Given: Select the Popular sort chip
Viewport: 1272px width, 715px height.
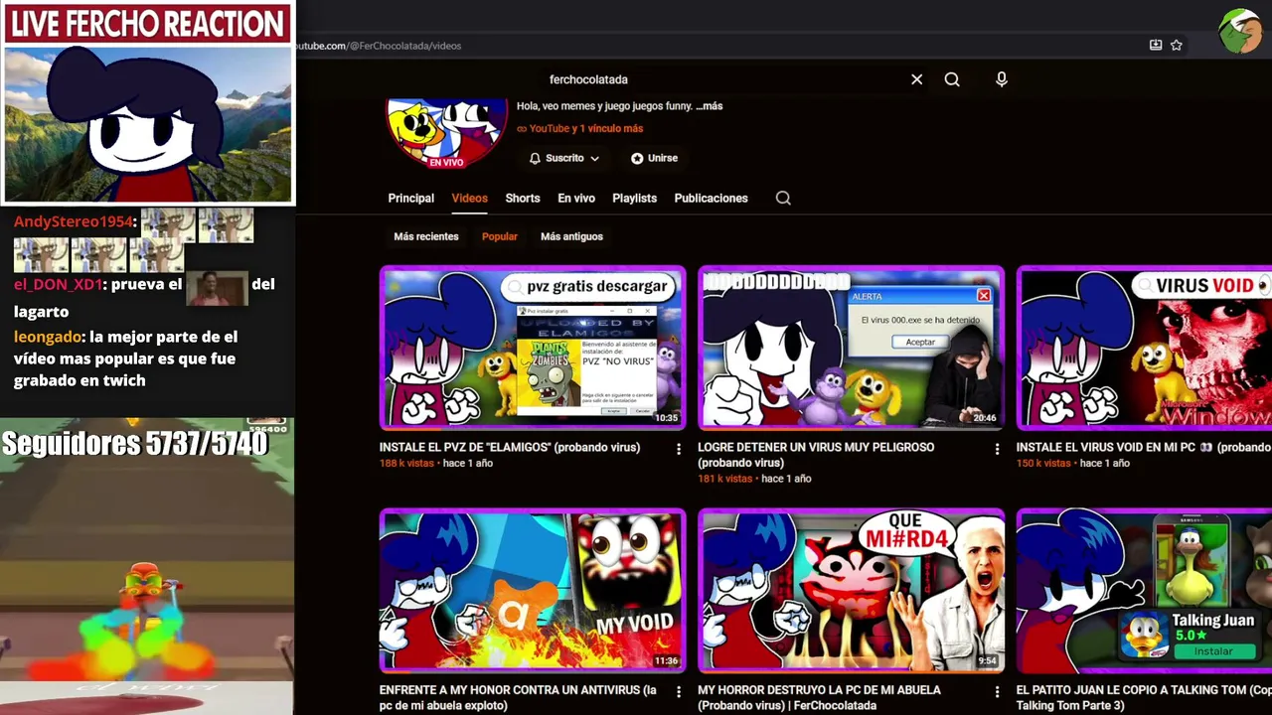Looking at the screenshot, I should (500, 236).
